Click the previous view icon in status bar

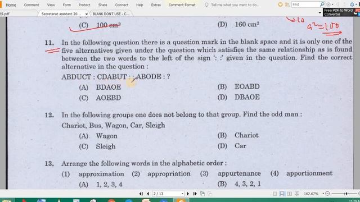(202, 194)
